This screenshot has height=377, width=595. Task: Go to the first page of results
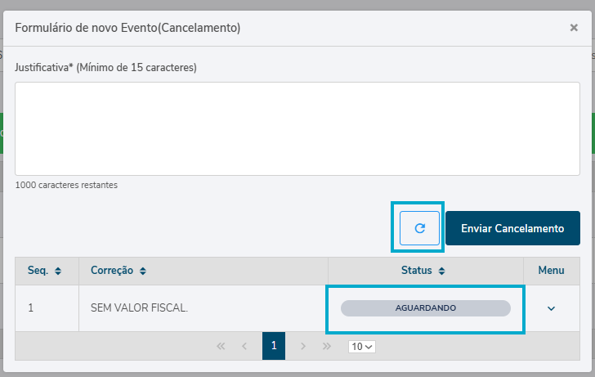221,346
